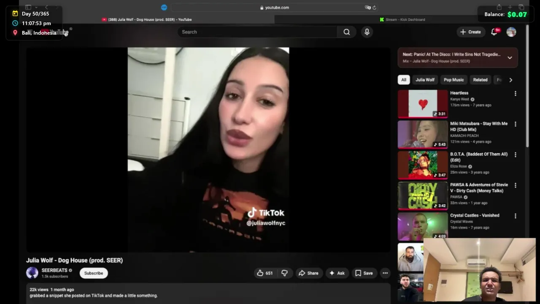Open options for the Heartless video
540x304 pixels.
515,94
